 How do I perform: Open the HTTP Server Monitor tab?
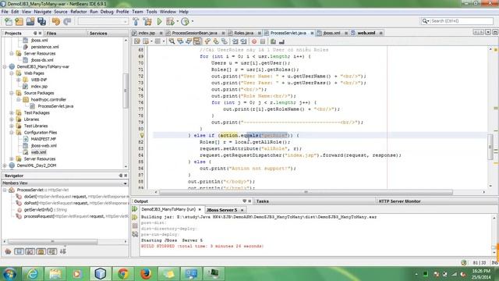tap(399, 201)
